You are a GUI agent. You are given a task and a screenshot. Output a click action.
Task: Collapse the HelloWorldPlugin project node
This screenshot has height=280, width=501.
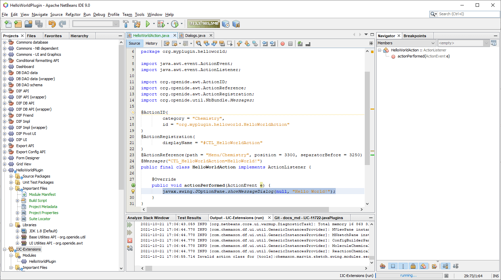pyautogui.click(x=5, y=170)
